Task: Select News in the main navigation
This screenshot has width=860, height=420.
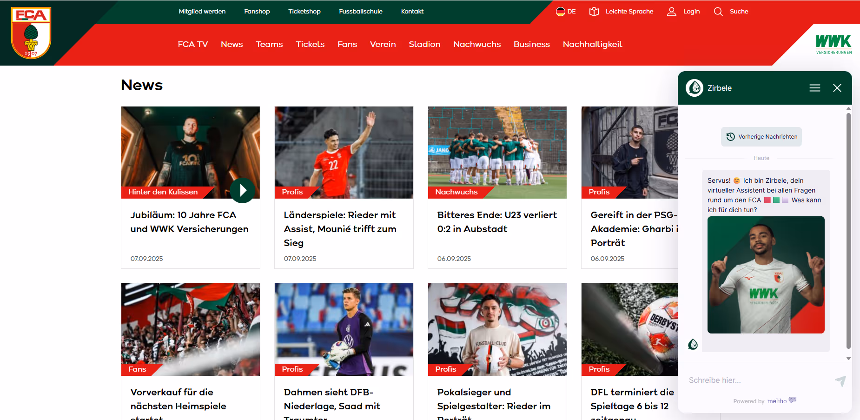Action: pos(232,44)
